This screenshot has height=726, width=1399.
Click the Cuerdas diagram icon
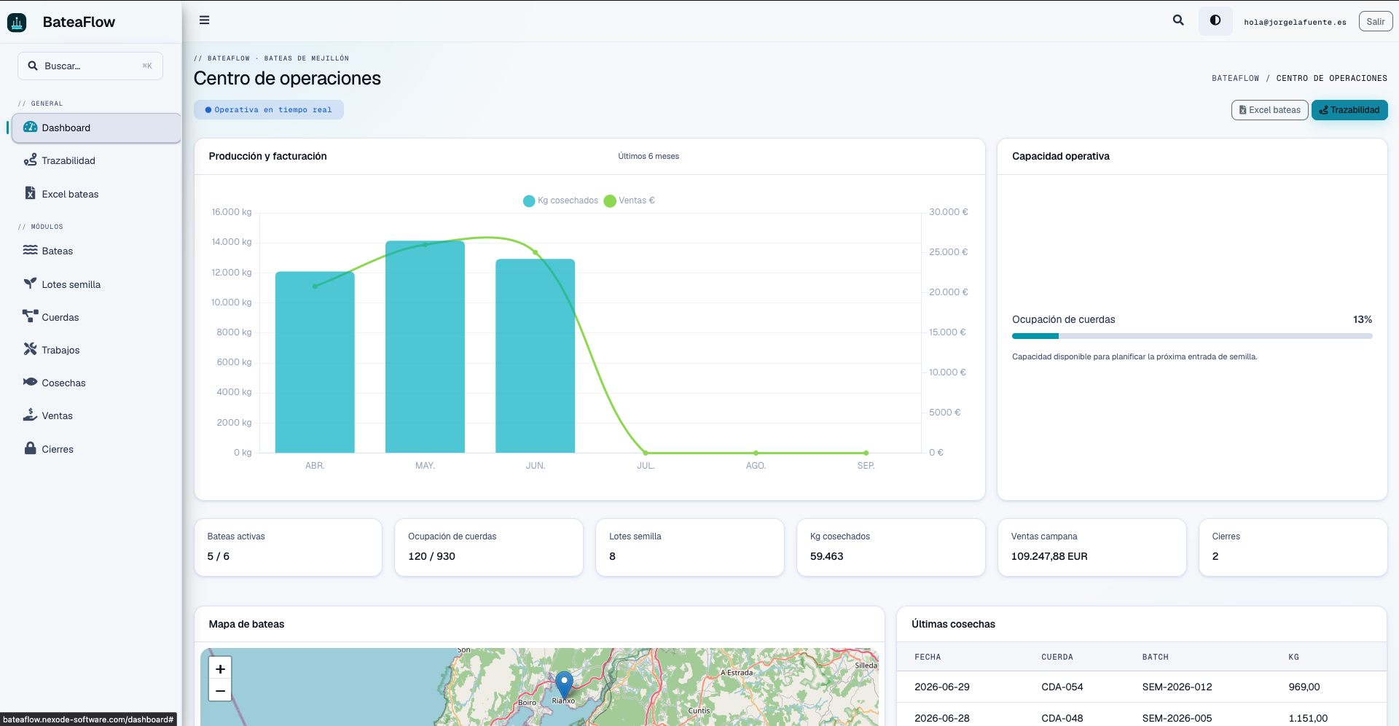click(30, 316)
